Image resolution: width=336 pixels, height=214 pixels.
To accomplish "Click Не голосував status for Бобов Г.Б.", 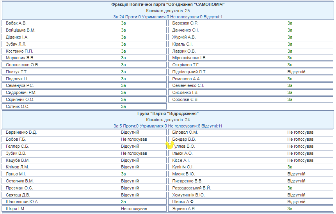I will point(134,139).
